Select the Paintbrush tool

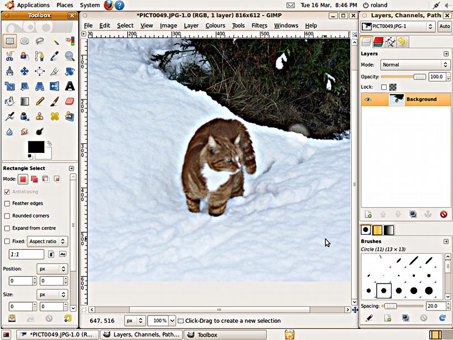55,101
